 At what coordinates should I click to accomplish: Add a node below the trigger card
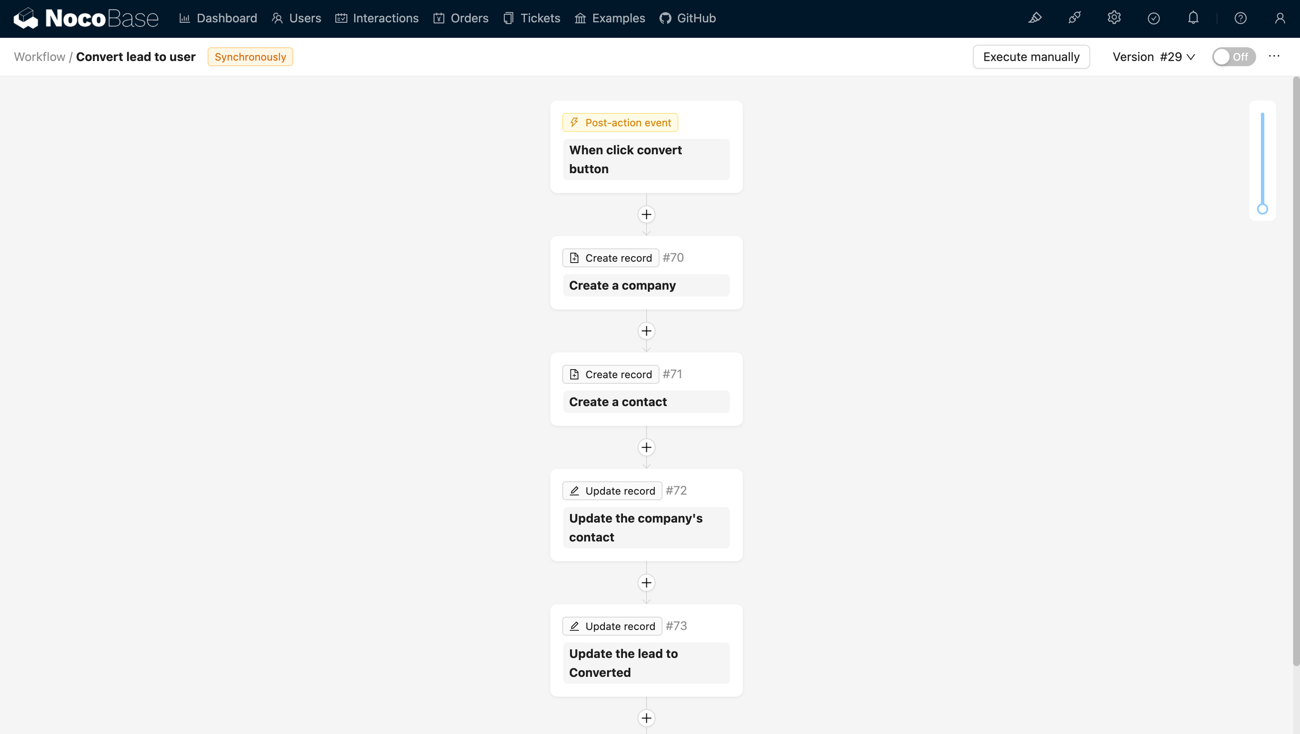647,214
